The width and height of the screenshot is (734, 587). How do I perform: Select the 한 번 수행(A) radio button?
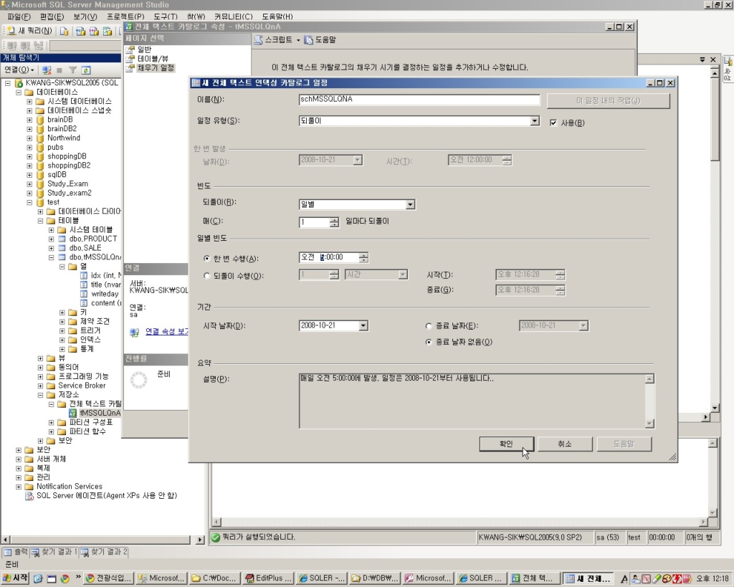[207, 259]
